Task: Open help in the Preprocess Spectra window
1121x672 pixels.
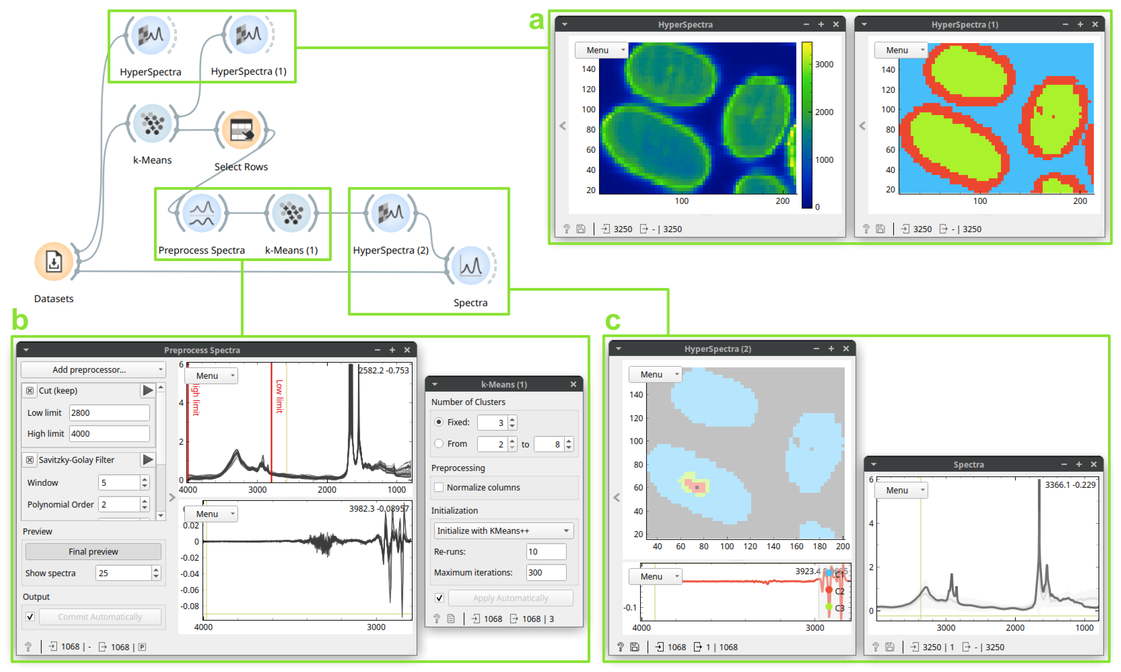Action: pos(28,647)
